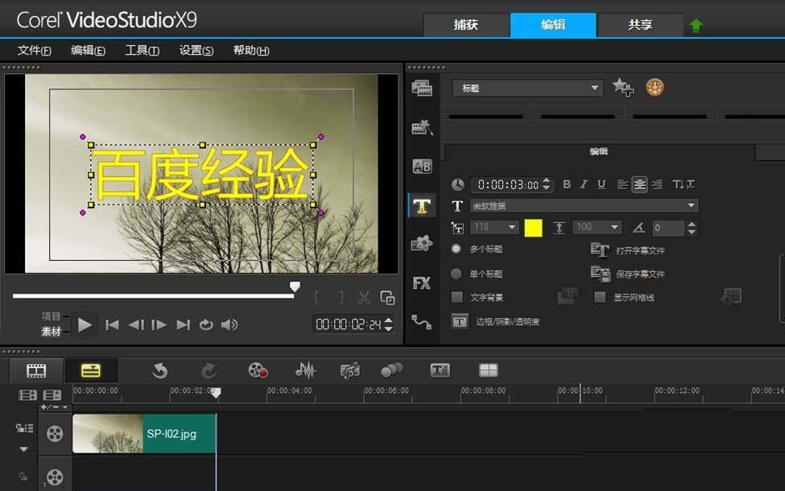Image resolution: width=785 pixels, height=491 pixels.
Task: Open the font size 118 dropdown
Action: tap(510, 228)
